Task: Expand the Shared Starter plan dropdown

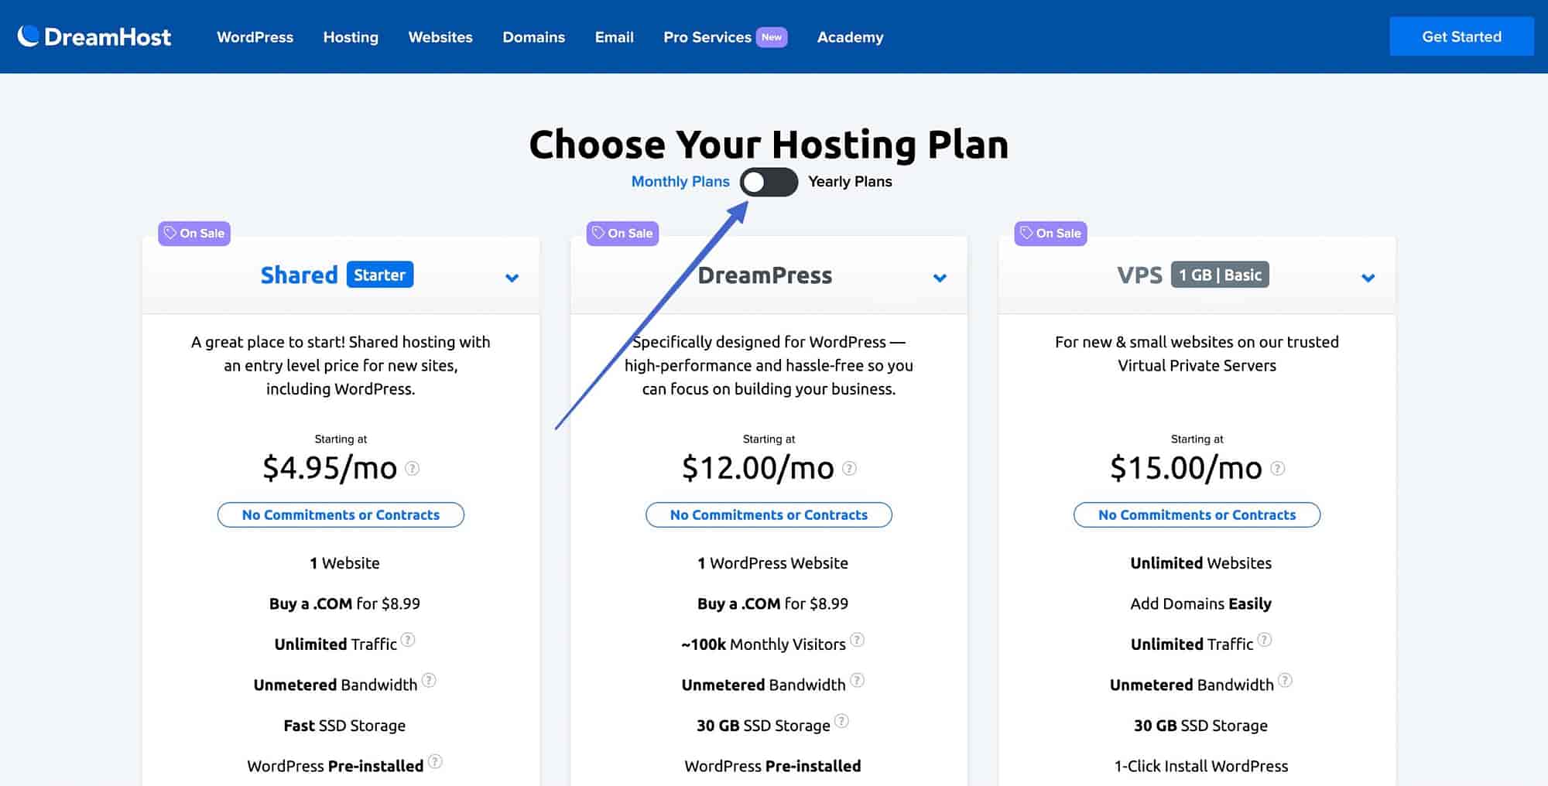Action: tap(512, 277)
